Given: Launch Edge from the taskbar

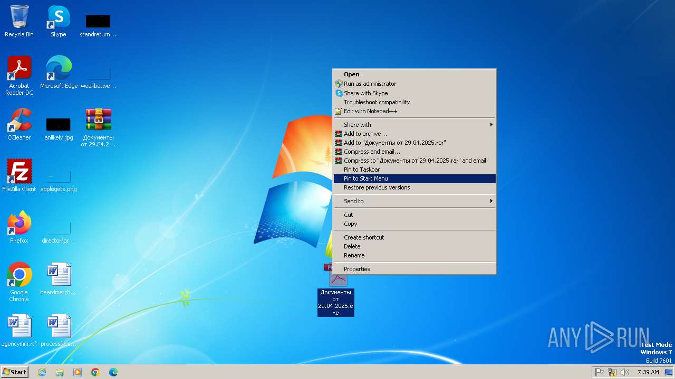Looking at the screenshot, I should [113, 372].
